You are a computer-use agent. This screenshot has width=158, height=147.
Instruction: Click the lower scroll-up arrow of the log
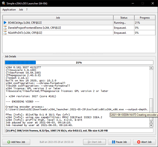tap(151, 122)
